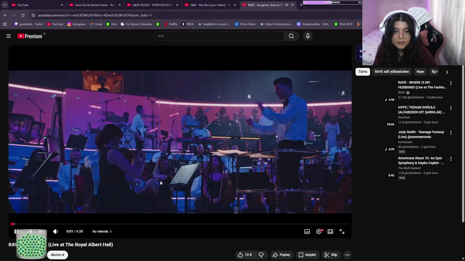Open the Gmail bookmark
This screenshot has height=261, width=465.
96,24
